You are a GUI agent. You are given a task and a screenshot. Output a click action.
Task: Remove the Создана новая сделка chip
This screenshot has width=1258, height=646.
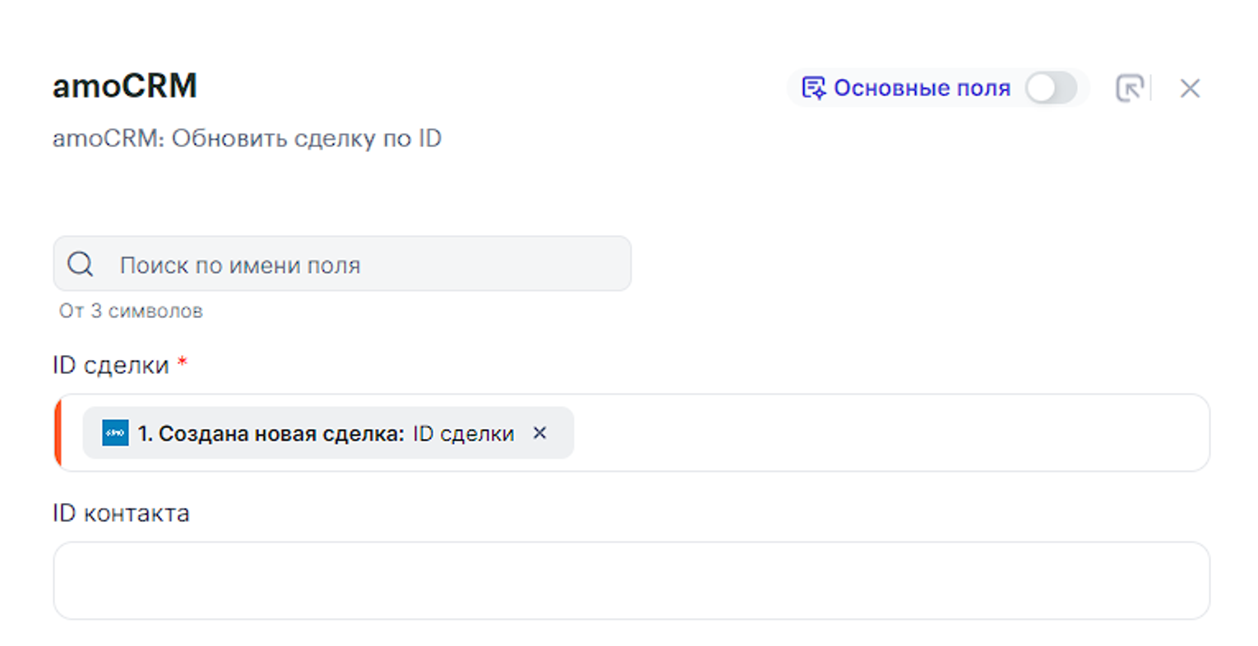(539, 433)
